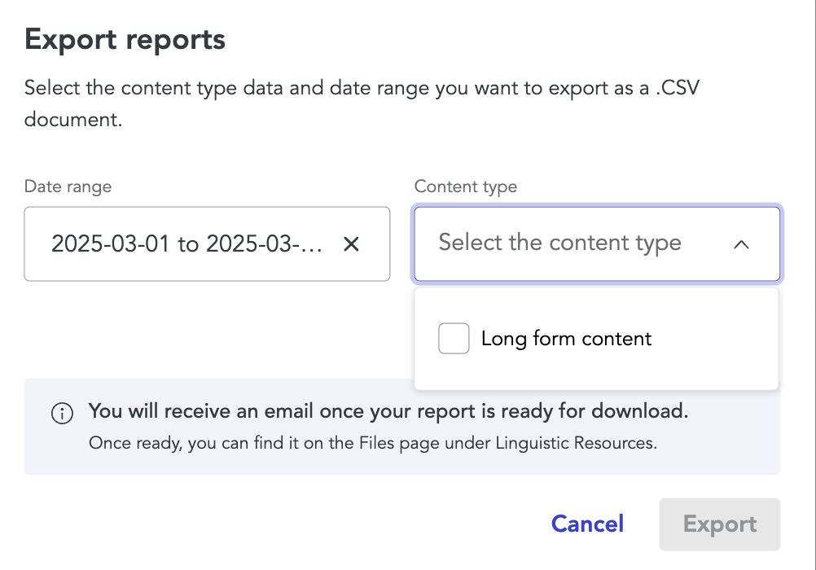Viewport: 816px width, 570px height.
Task: Click the Date range label
Action: click(x=68, y=186)
